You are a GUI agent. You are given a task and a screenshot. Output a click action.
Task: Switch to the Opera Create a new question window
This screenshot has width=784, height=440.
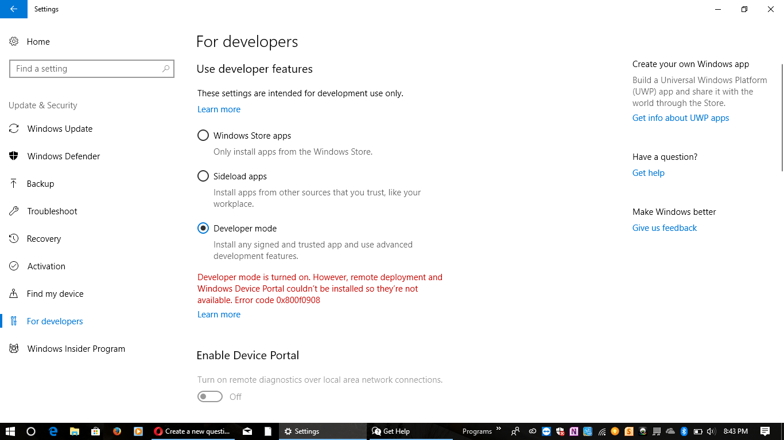(x=192, y=431)
